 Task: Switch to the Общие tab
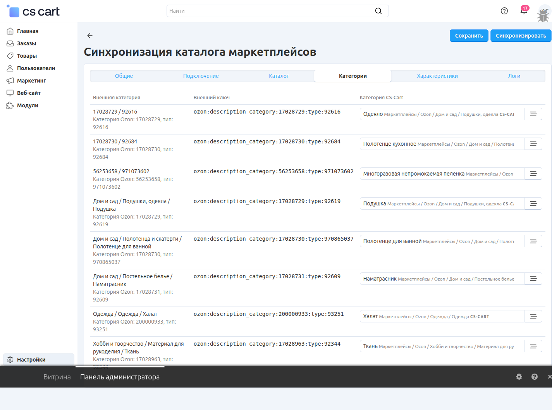tap(124, 76)
